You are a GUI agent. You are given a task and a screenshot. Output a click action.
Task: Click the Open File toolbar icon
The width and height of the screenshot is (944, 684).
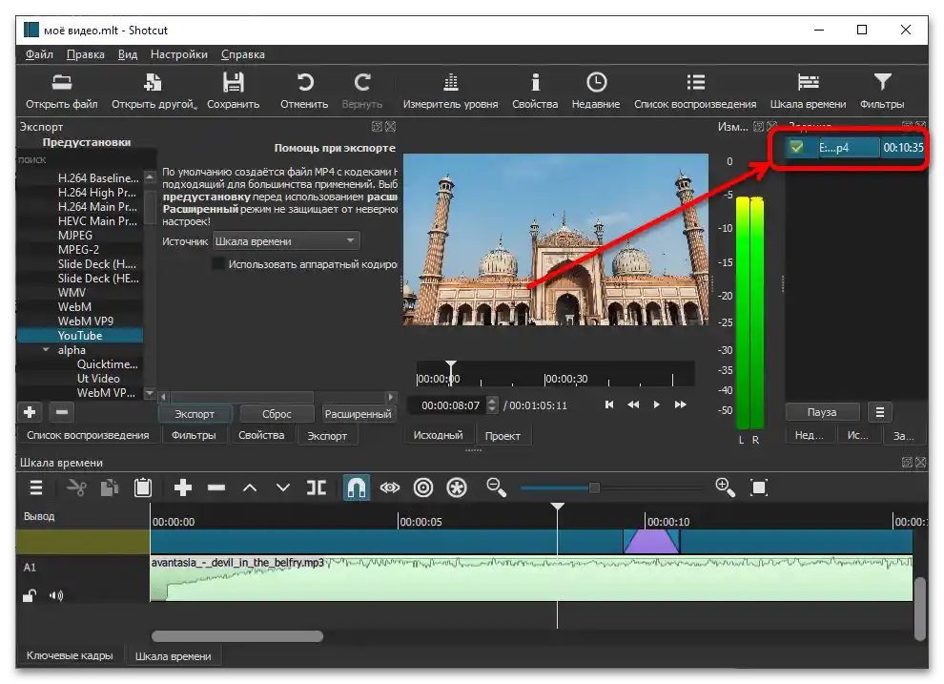(x=61, y=91)
